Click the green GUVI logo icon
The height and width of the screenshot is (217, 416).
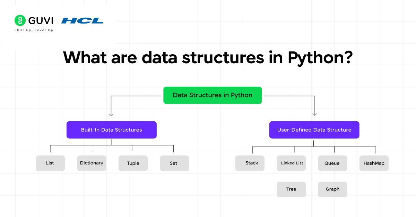click(20, 20)
